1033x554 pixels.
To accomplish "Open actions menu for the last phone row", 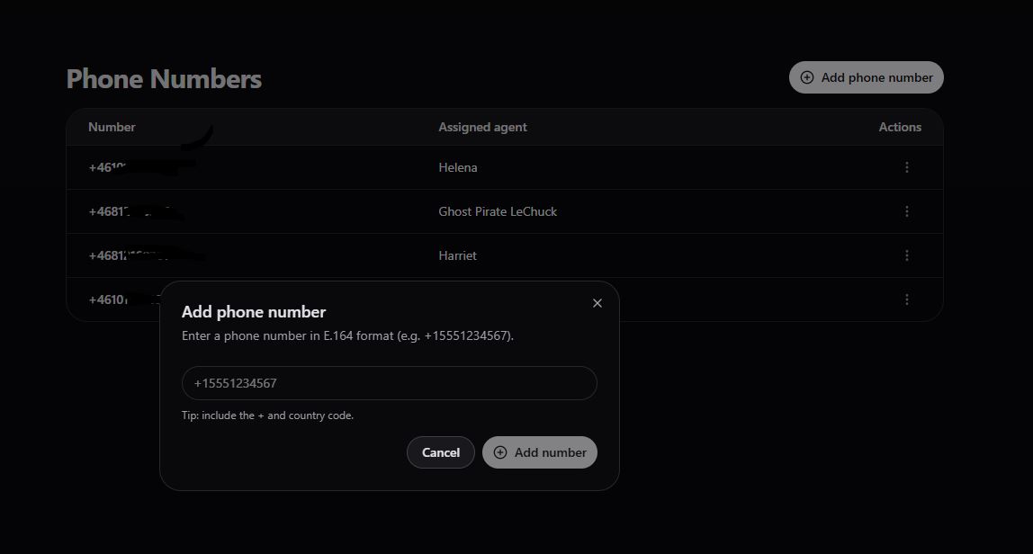I will coord(906,299).
